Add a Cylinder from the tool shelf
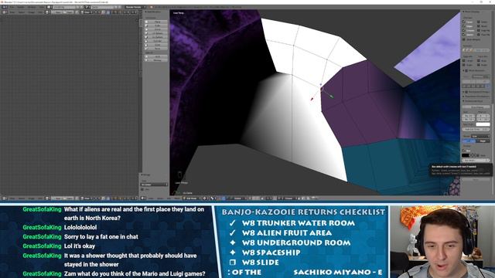The image size is (495, 278). (157, 41)
